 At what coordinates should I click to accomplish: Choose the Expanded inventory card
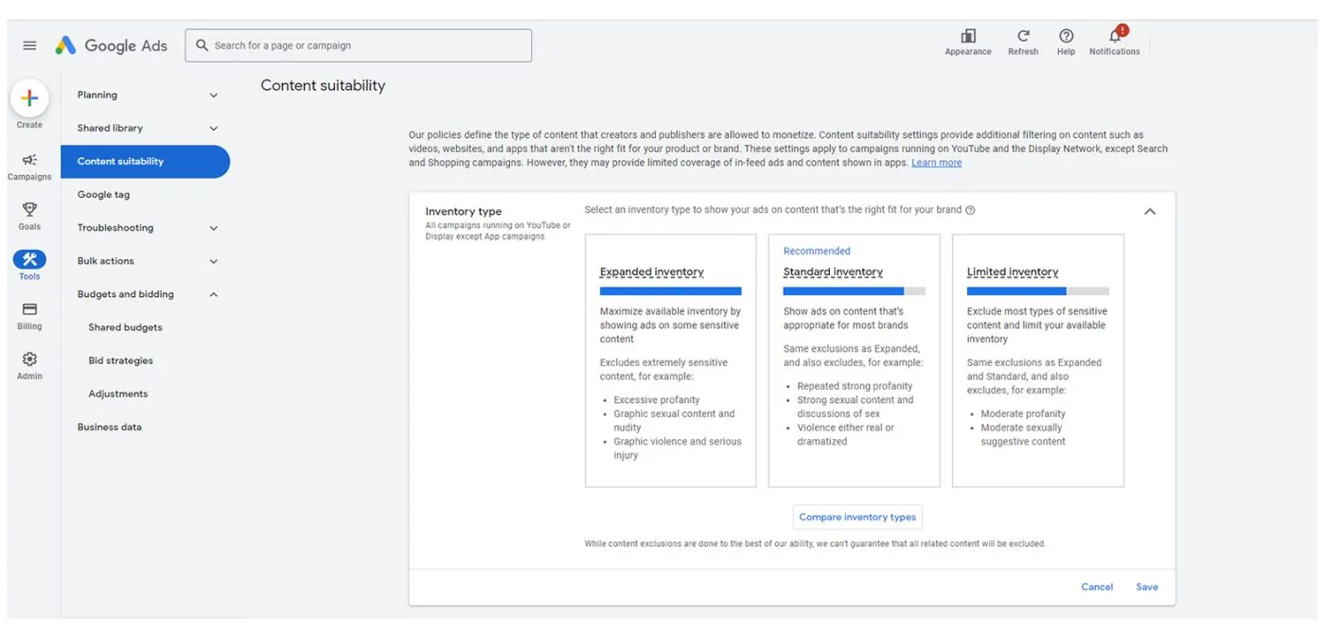(671, 360)
